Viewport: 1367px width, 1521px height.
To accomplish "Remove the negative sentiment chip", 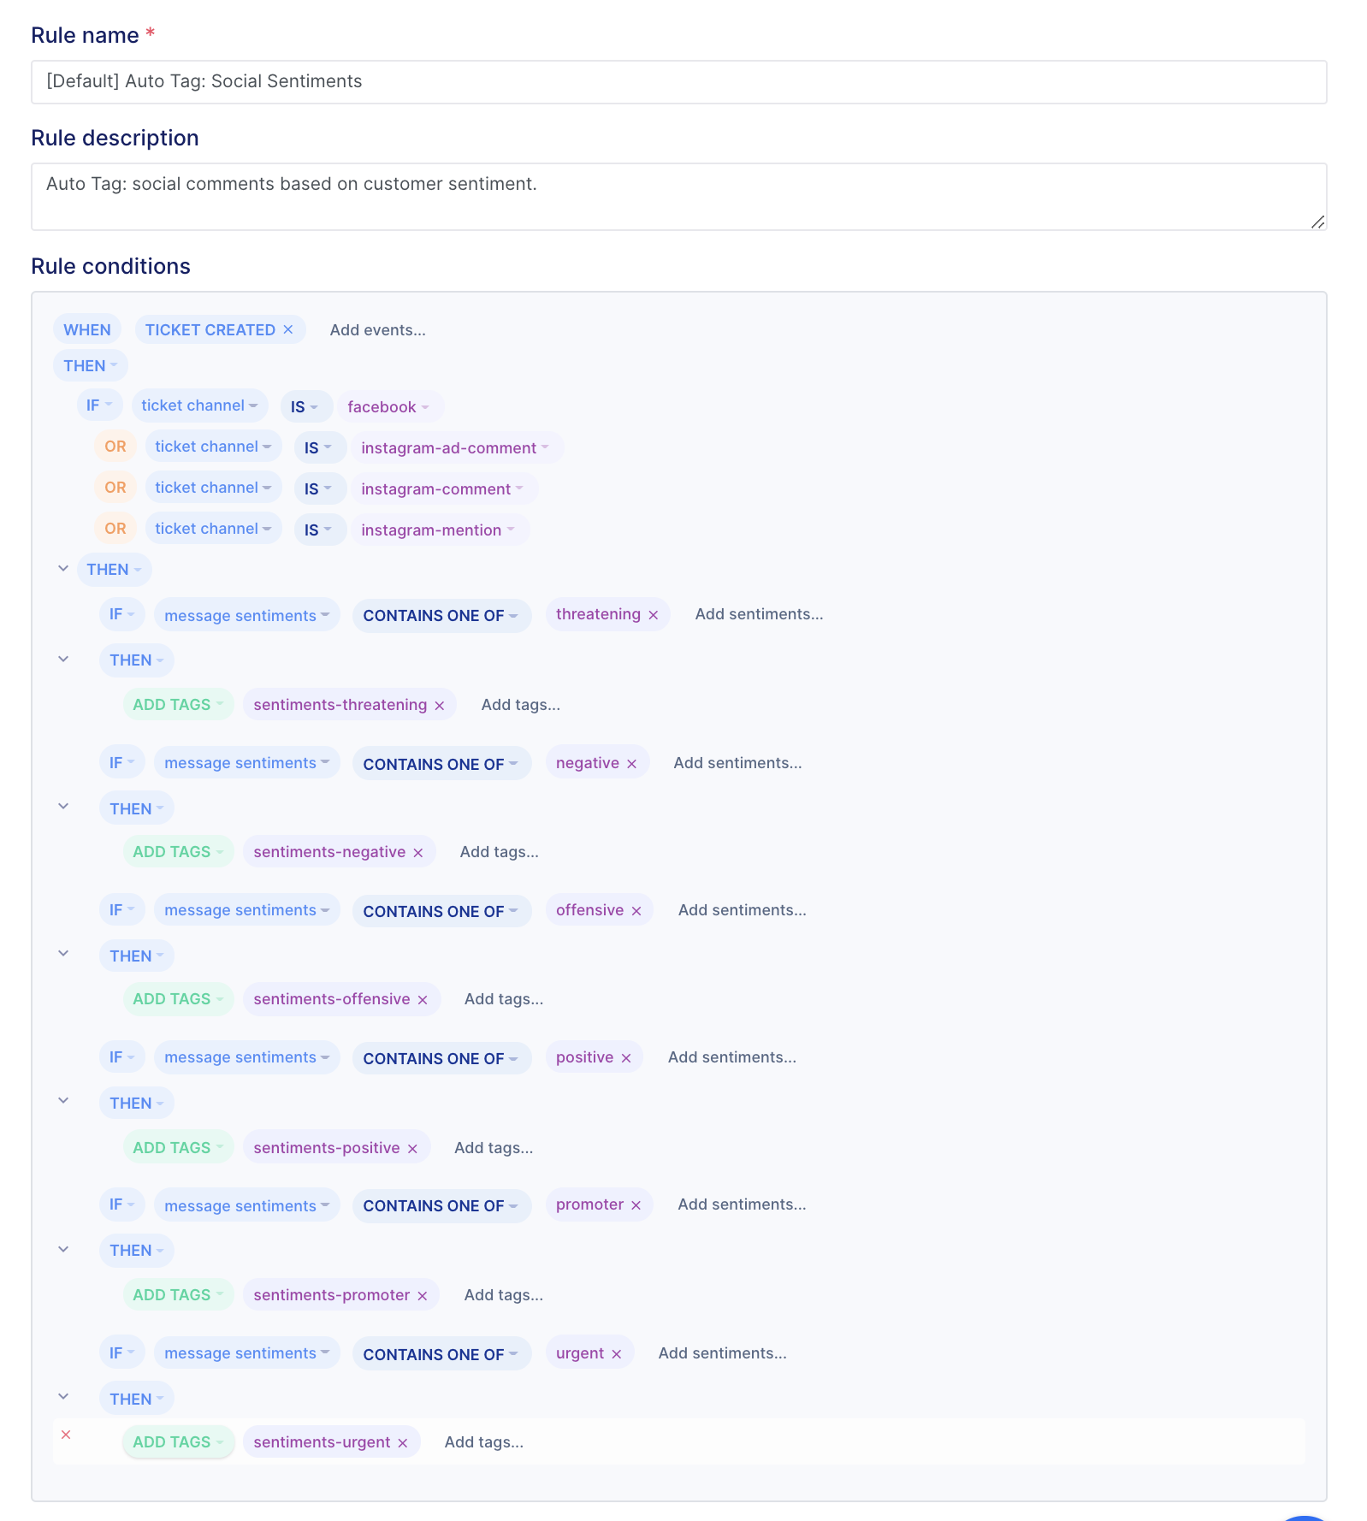I will (x=632, y=764).
